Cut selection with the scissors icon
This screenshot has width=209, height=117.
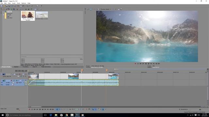coord(18,6)
